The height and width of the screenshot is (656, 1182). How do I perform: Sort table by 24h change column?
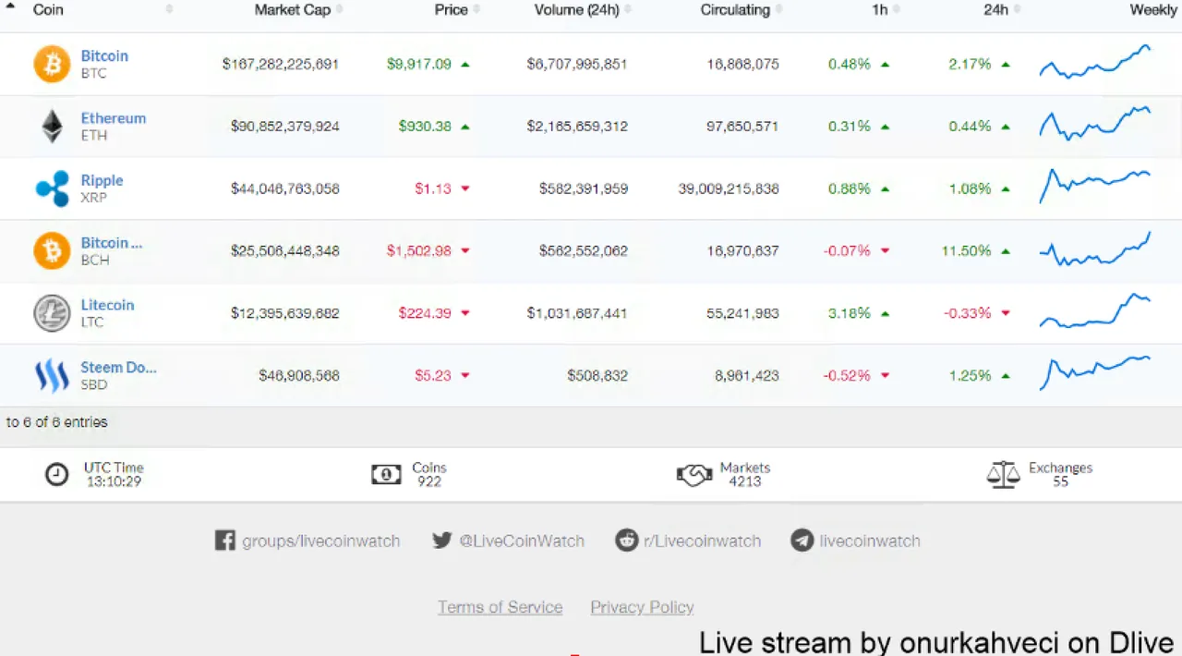point(995,9)
